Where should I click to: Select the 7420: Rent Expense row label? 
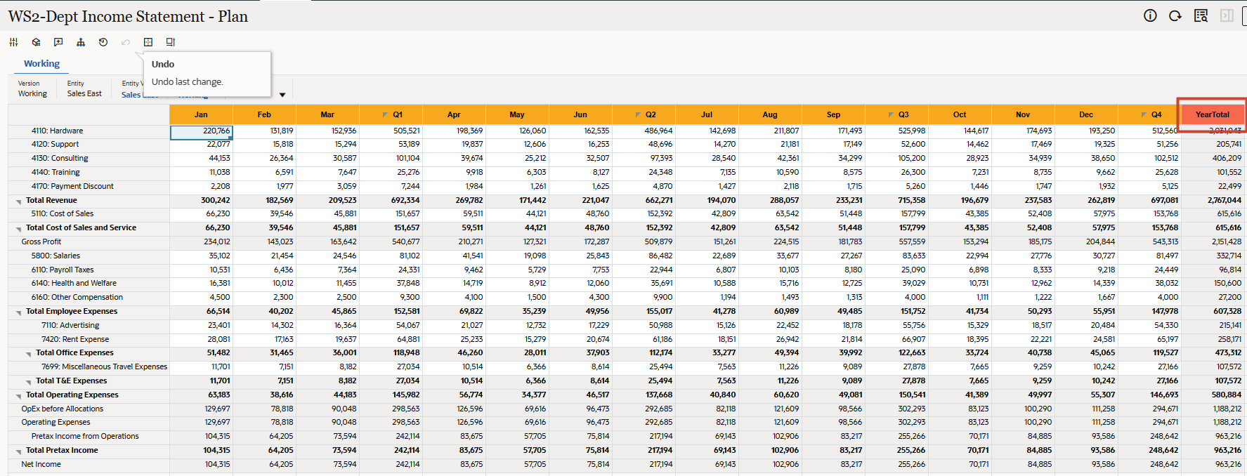pyautogui.click(x=75, y=339)
